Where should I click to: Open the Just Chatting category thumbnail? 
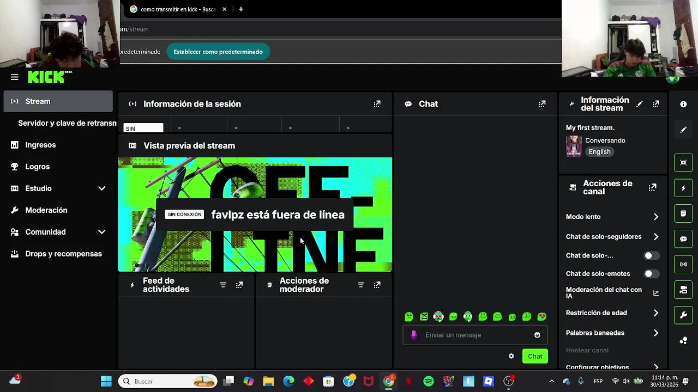coord(574,146)
